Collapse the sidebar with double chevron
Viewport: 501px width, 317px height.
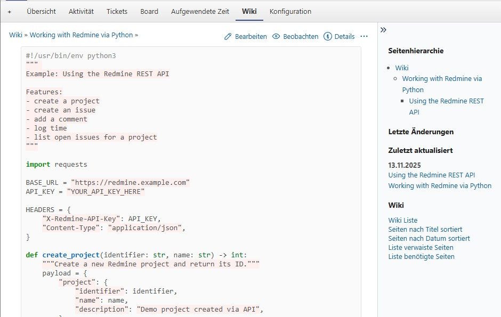pos(383,30)
